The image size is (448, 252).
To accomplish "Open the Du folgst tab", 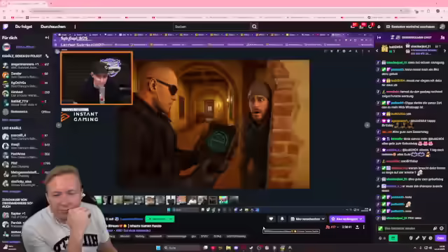I will [23, 27].
